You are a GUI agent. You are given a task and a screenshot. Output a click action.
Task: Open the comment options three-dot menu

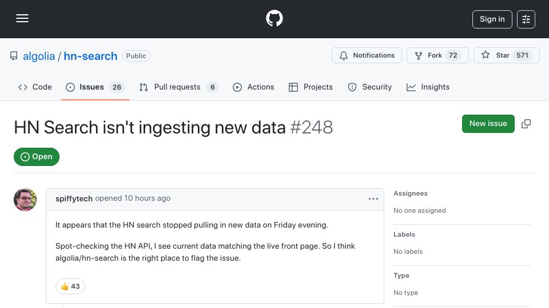click(x=373, y=198)
